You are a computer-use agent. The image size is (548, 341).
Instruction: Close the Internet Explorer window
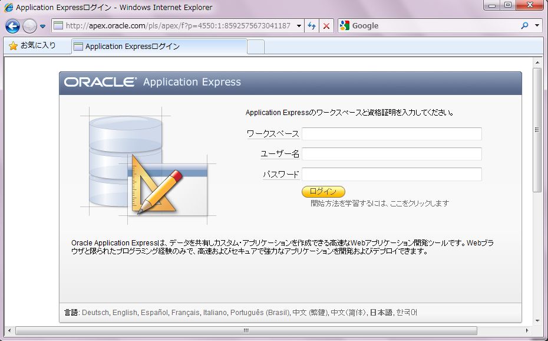(x=530, y=5)
